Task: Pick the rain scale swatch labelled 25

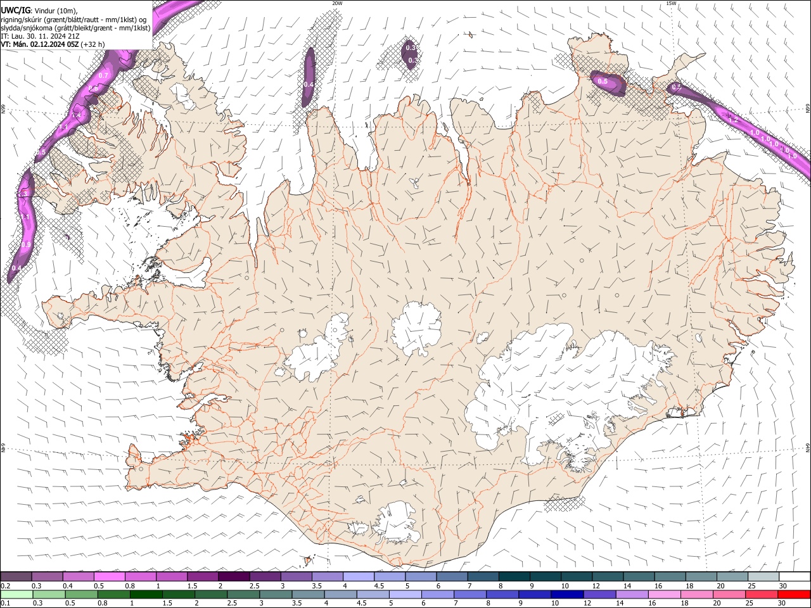Action: click(x=762, y=594)
